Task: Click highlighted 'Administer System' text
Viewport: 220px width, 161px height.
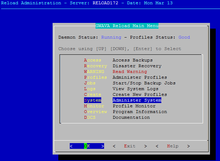Action: [x=137, y=100]
